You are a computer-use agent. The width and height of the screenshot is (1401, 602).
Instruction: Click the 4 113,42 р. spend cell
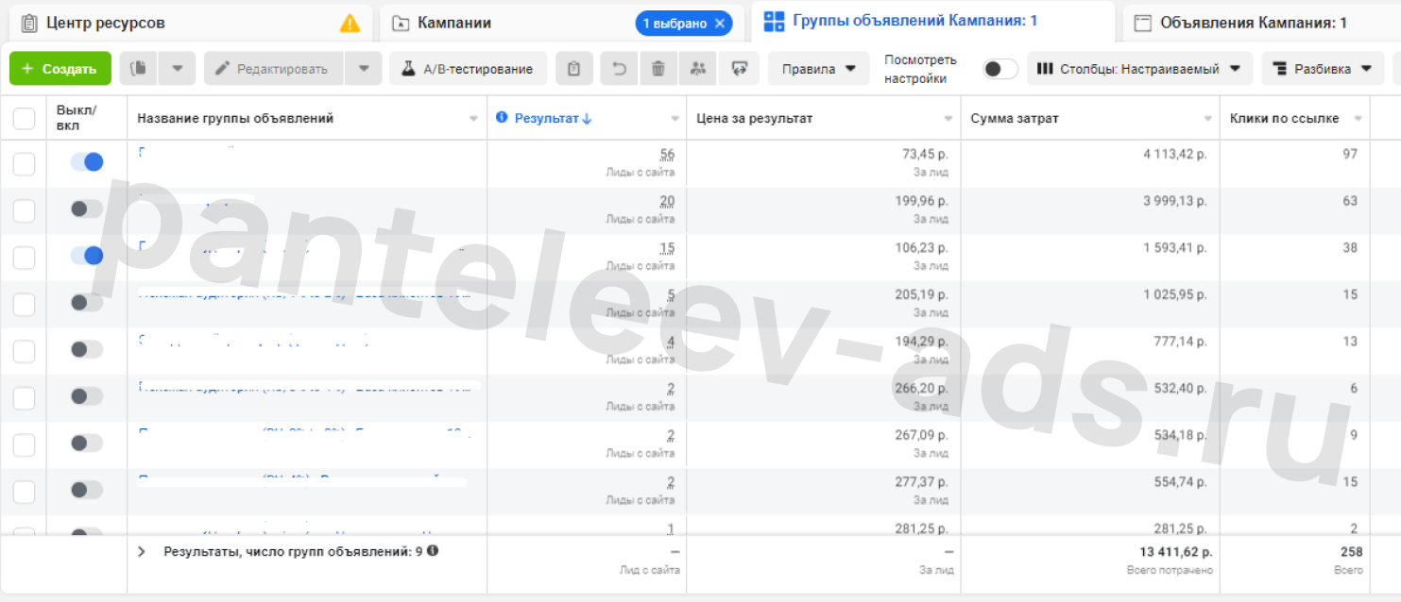(1174, 154)
